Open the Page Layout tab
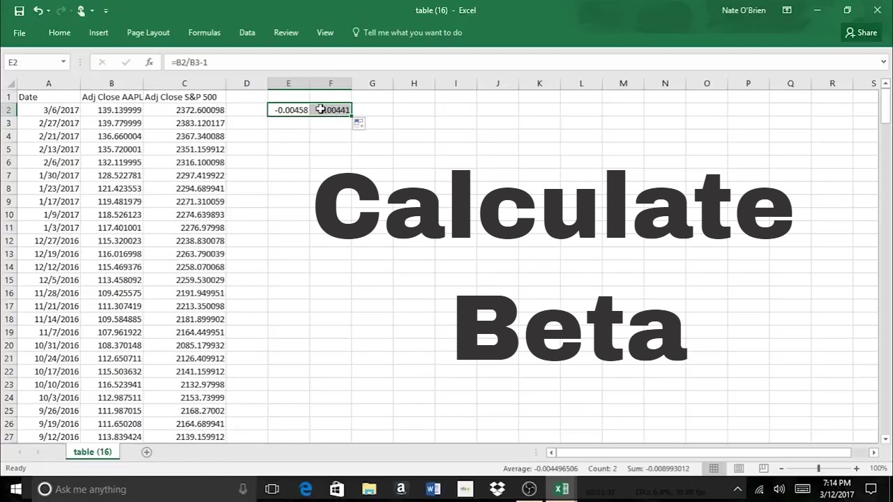This screenshot has height=502, width=893. [x=148, y=33]
